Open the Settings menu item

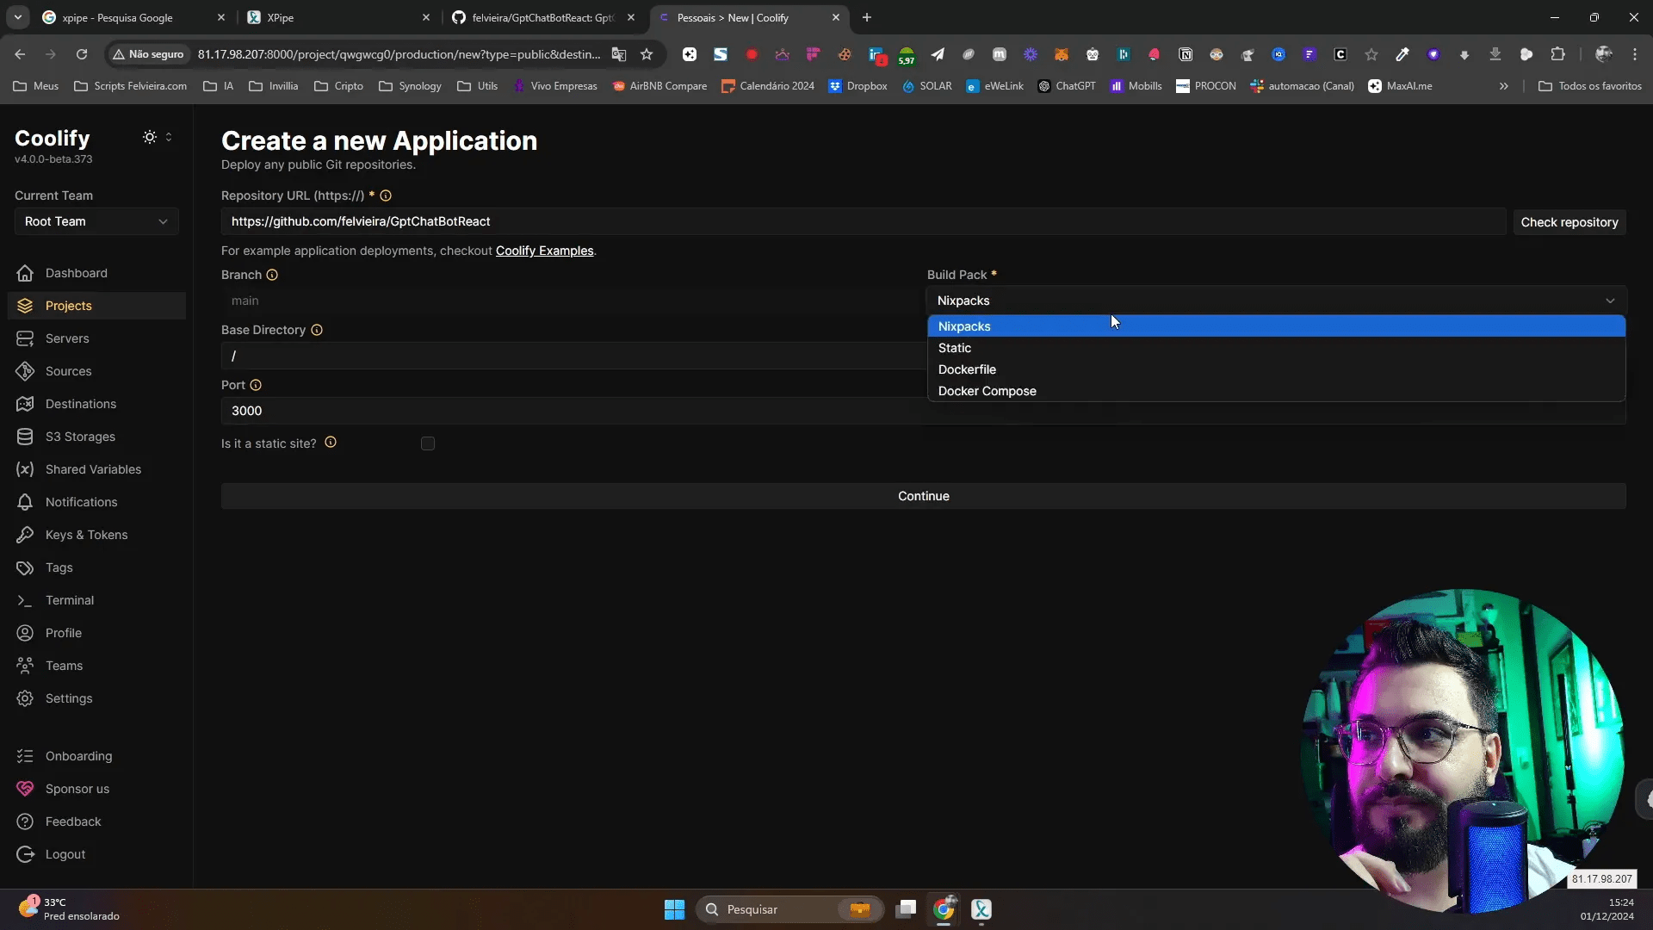pyautogui.click(x=96, y=698)
